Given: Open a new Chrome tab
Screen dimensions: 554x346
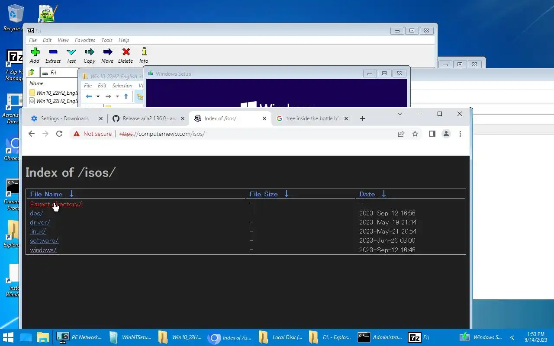Looking at the screenshot, I should 363,119.
